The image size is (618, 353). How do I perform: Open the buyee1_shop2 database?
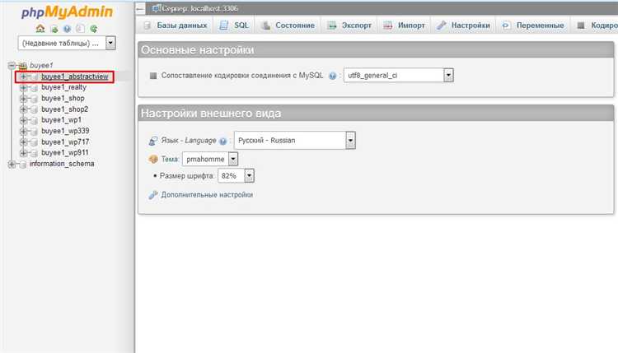coord(64,109)
